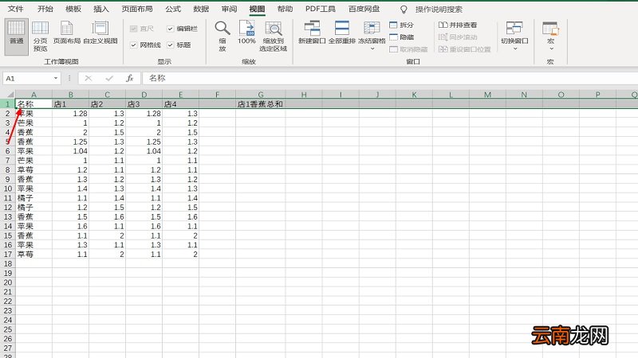Viewport: 638px width, 358px height.
Task: Click the lightbulb Tell Me icon
Action: click(x=404, y=10)
